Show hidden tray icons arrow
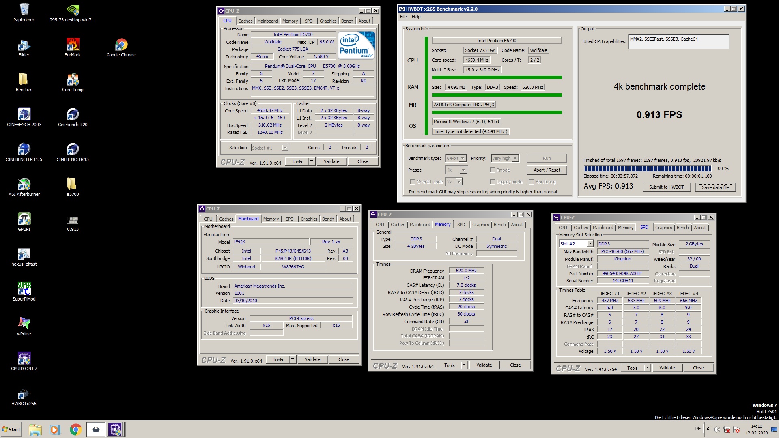 (x=708, y=429)
